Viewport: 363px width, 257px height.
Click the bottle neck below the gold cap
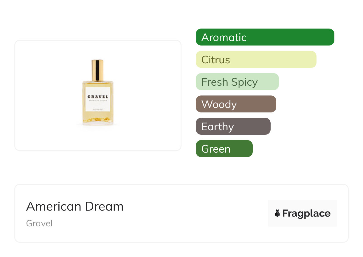pyautogui.click(x=97, y=80)
